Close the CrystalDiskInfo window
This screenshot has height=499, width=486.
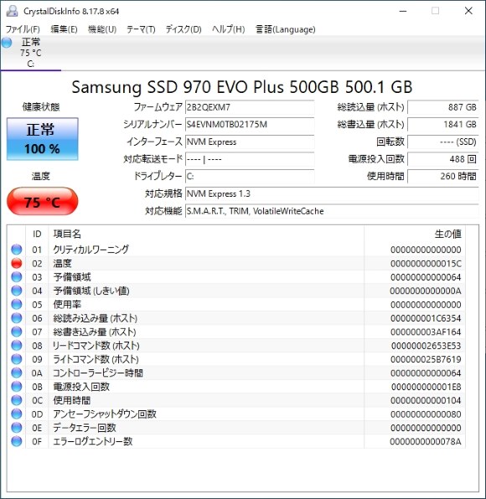pyautogui.click(x=468, y=11)
